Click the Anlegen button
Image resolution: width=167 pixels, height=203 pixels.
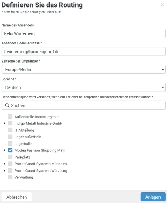click(x=153, y=197)
